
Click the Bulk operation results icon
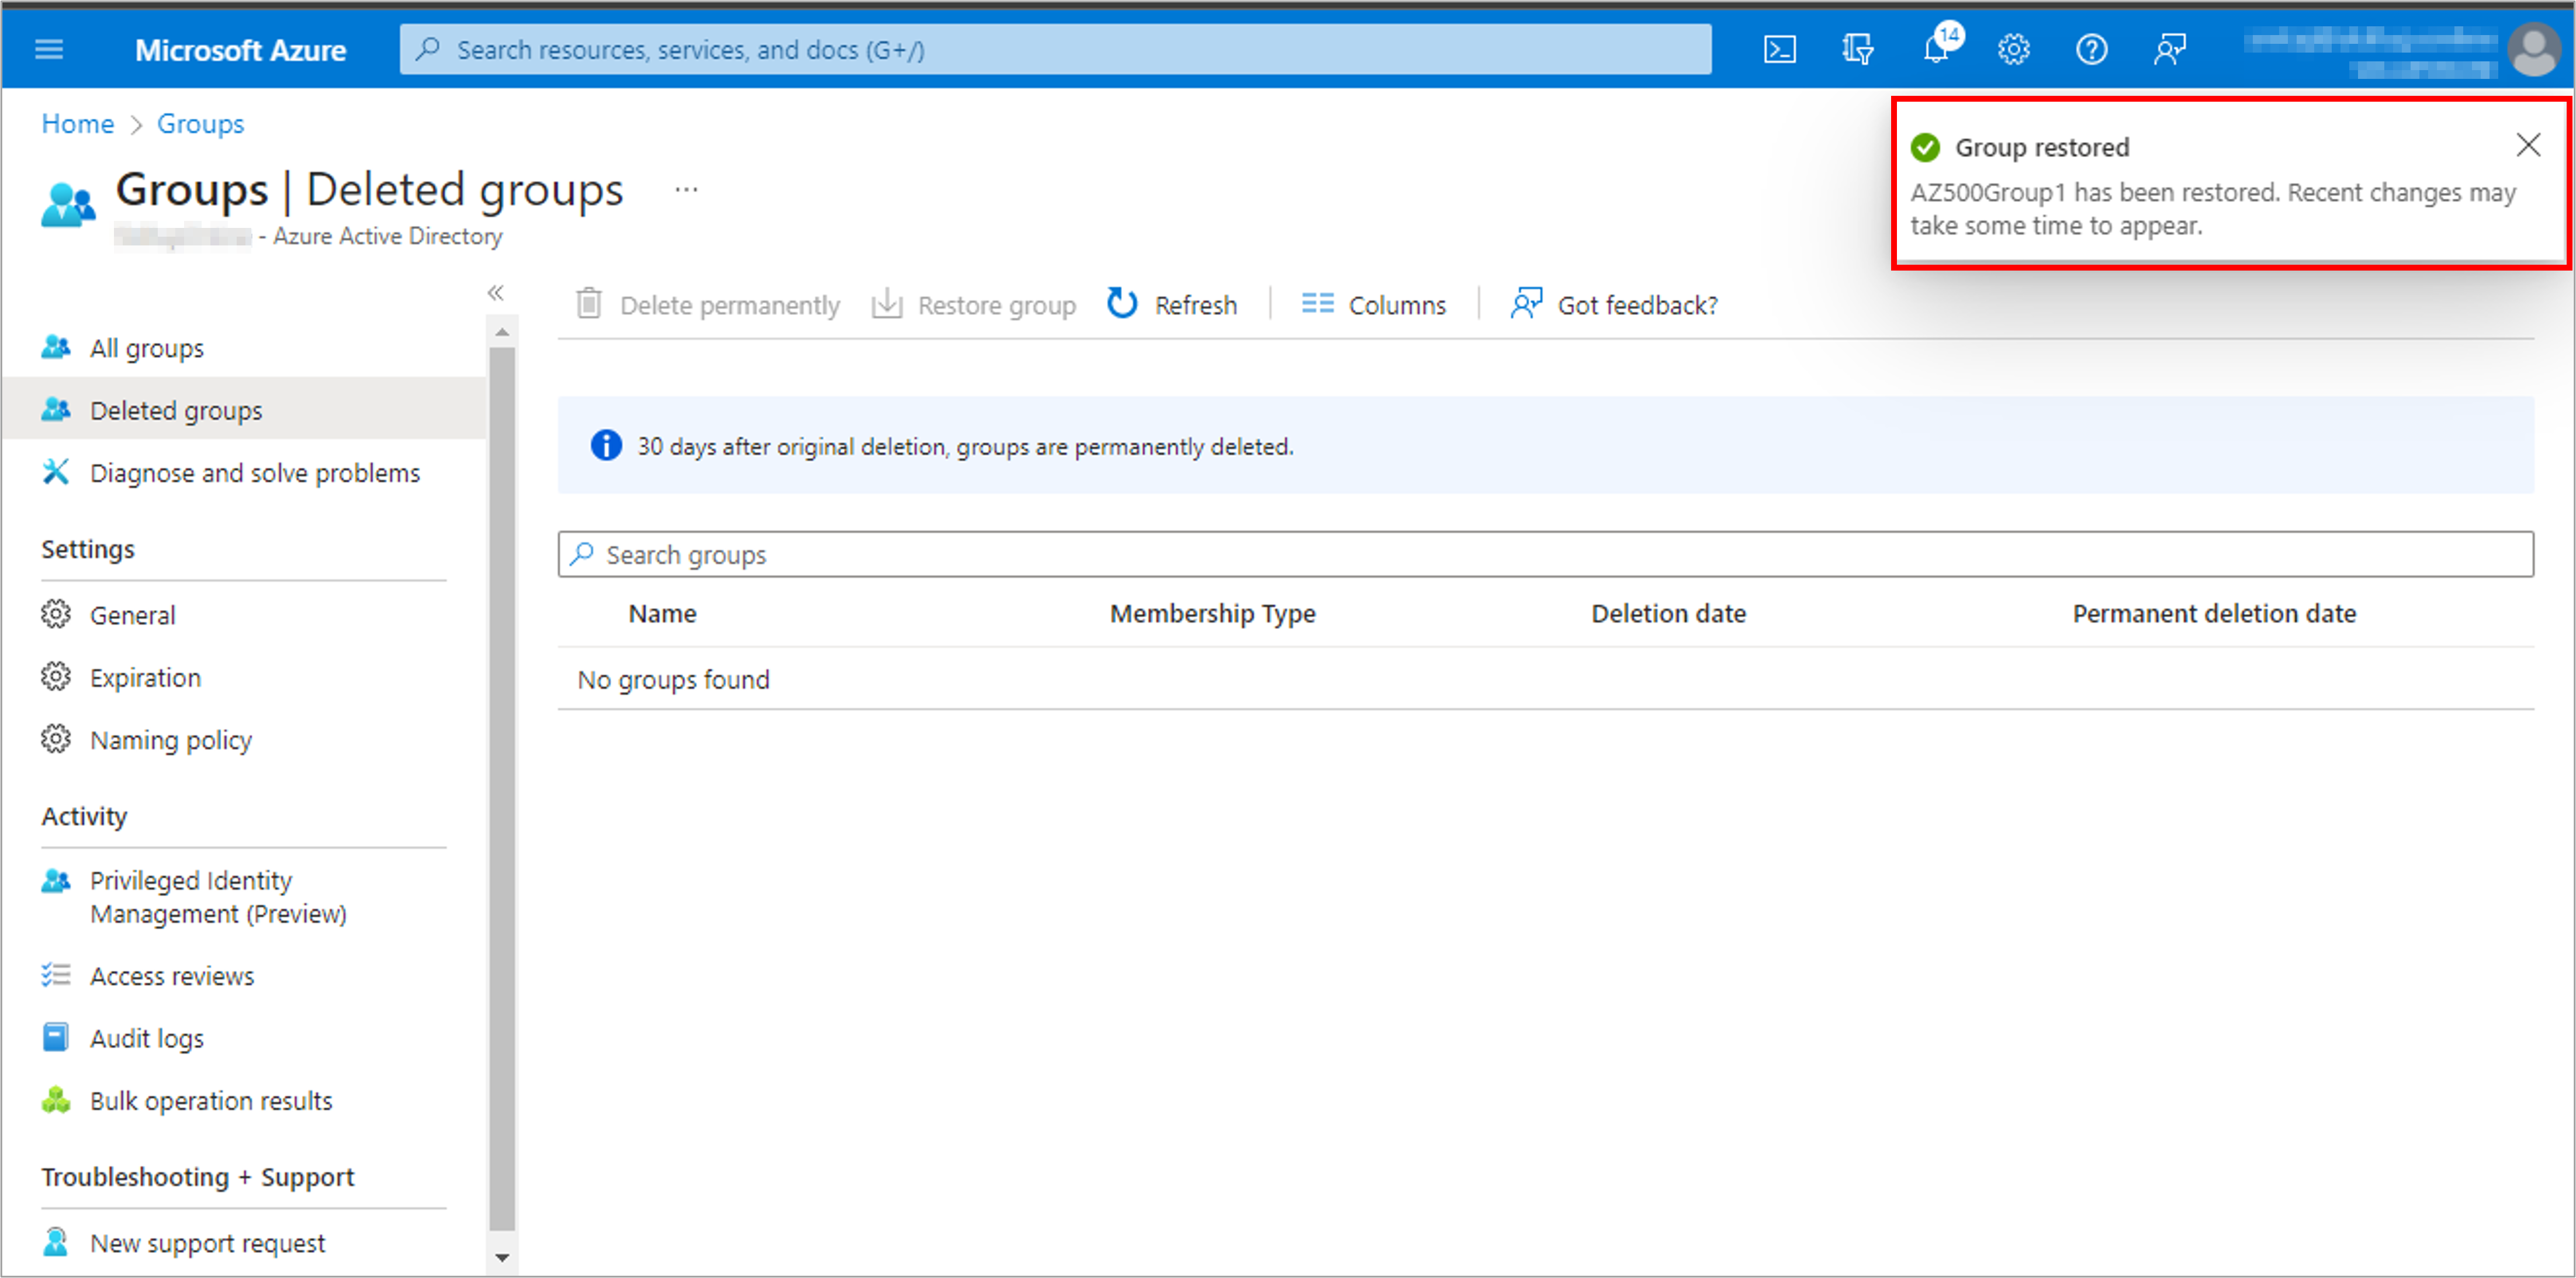click(x=56, y=1100)
